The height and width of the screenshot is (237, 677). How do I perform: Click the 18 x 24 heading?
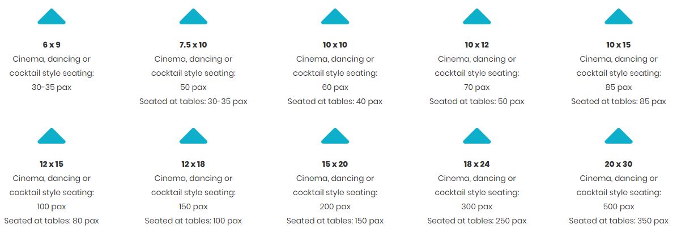476,164
